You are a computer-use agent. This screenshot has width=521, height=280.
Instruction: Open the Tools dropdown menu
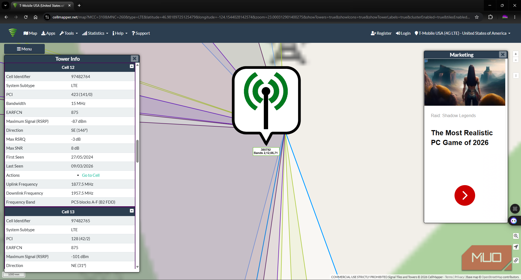[x=69, y=33]
